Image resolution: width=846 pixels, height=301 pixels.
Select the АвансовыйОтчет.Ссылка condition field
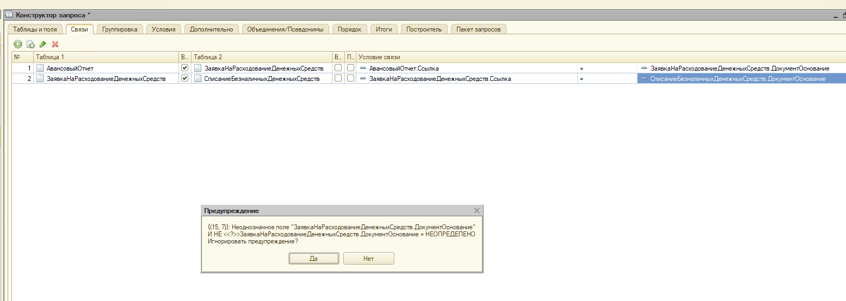point(404,68)
